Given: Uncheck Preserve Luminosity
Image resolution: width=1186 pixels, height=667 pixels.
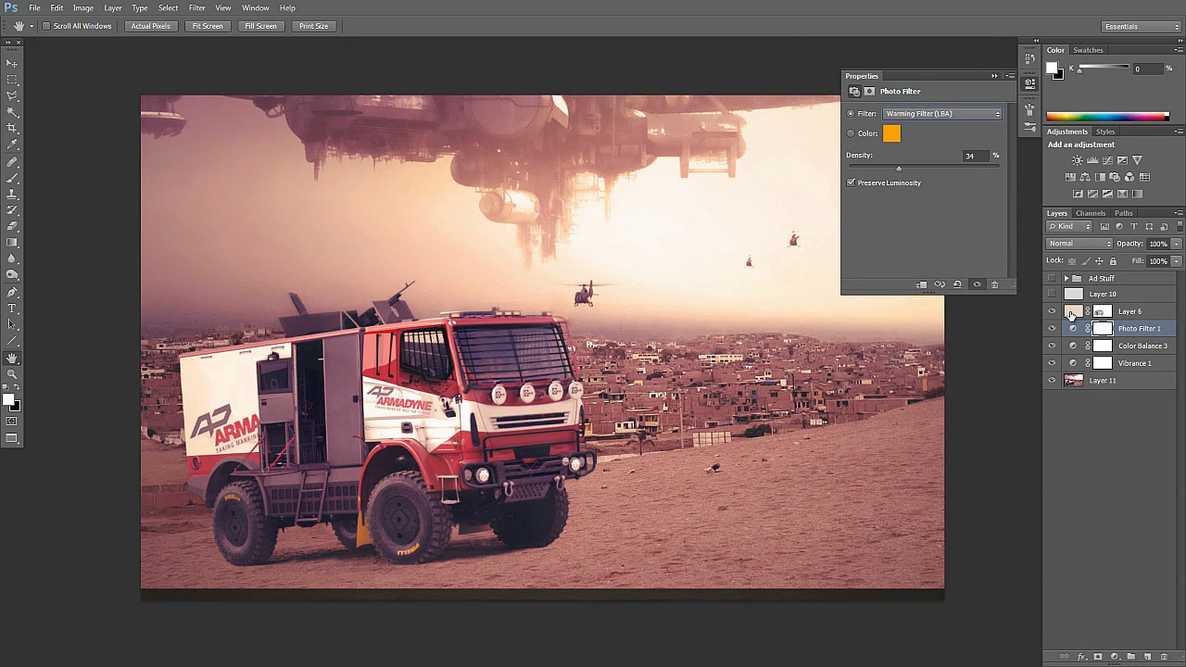Looking at the screenshot, I should pos(852,182).
